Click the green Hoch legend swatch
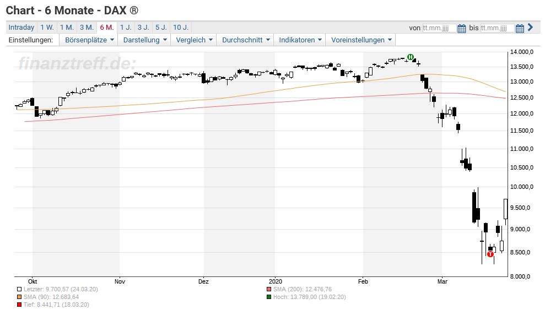This screenshot has width=545, height=315. [269, 297]
